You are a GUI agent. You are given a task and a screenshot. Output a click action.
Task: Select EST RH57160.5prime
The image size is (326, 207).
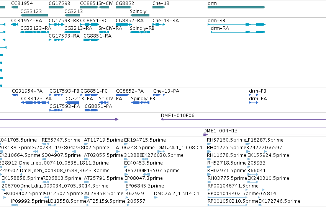pyautogui.click(x=209, y=144)
